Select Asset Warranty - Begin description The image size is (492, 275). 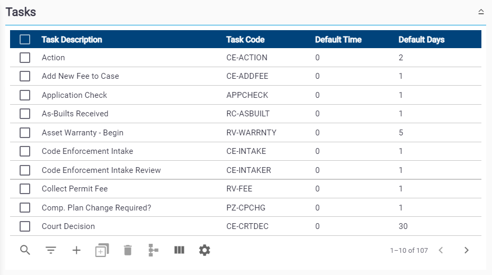(83, 133)
